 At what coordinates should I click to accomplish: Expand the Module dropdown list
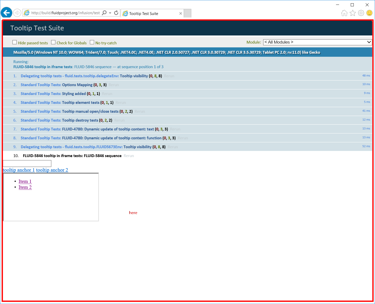(317, 42)
